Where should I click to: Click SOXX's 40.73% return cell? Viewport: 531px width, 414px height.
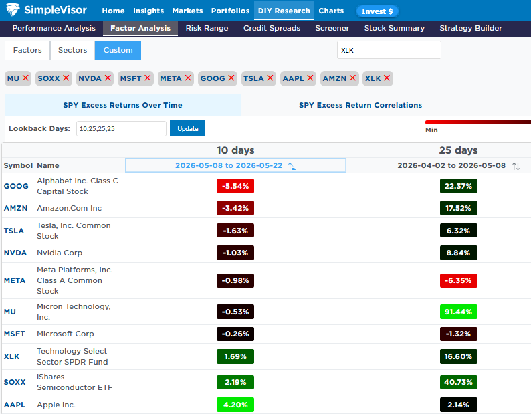click(x=459, y=382)
